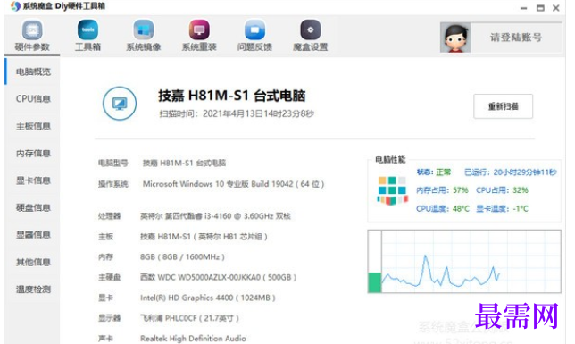The image size is (575, 344).
Task: Select 温度检测 in the sidebar
Action: (33, 289)
